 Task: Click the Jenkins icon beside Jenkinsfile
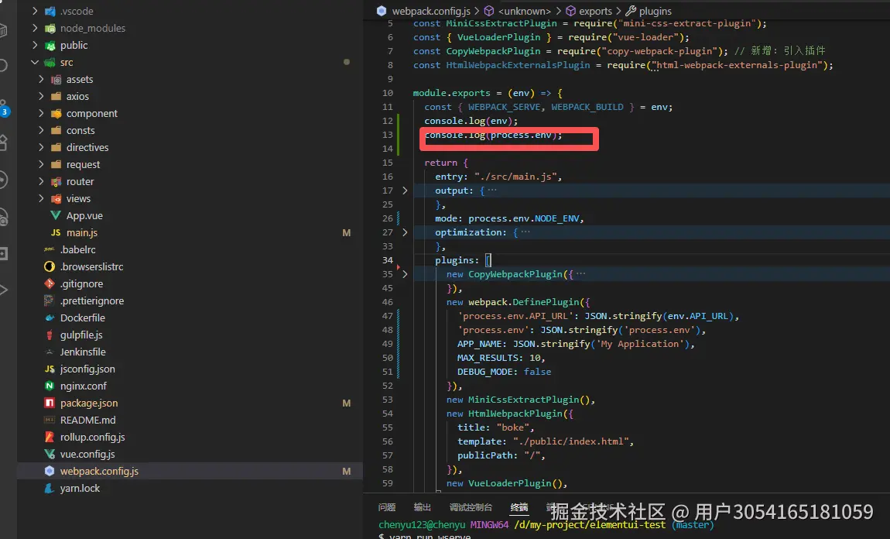[x=50, y=352]
